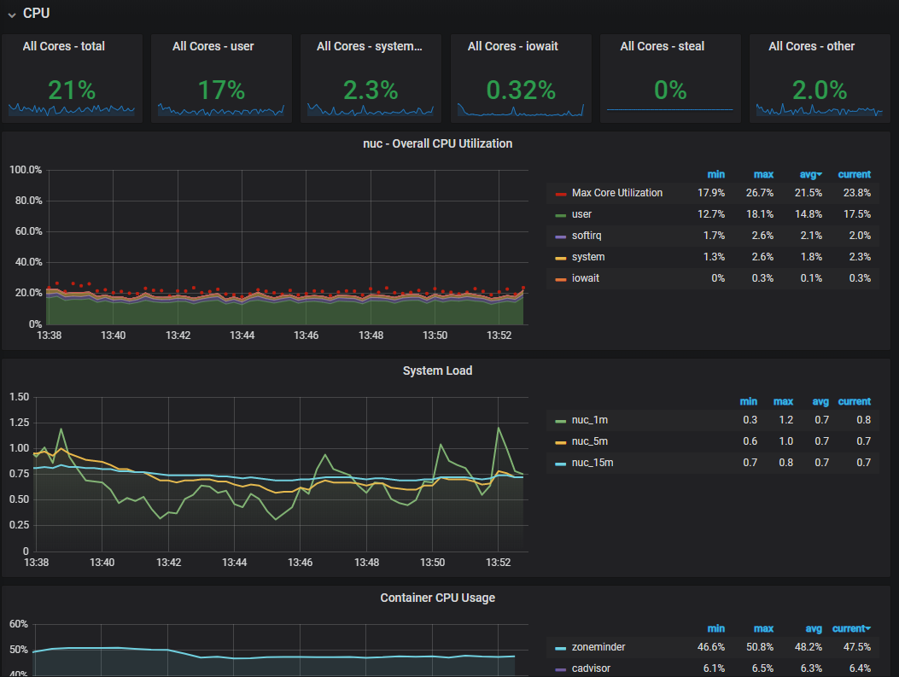Open the Container CPU Usage panel menu
This screenshot has width=899, height=677.
[437, 598]
